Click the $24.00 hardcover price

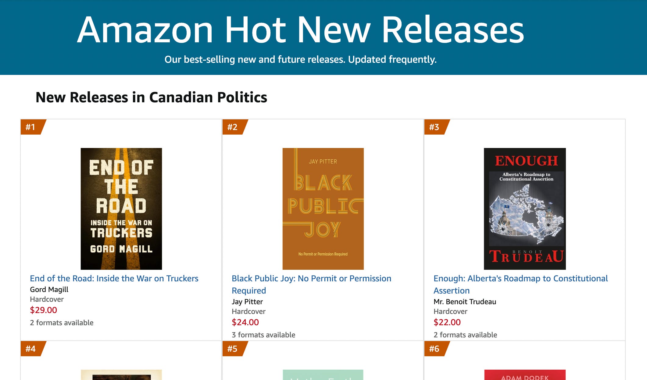[x=245, y=322]
